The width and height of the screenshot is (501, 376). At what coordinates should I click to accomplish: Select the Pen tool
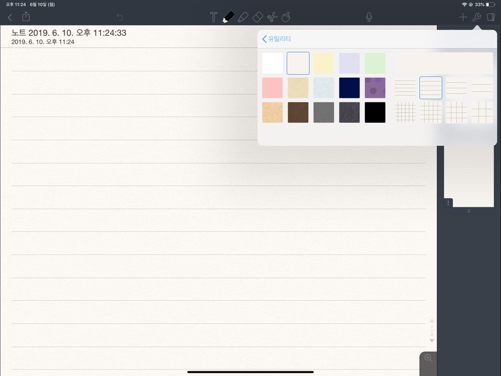point(228,17)
